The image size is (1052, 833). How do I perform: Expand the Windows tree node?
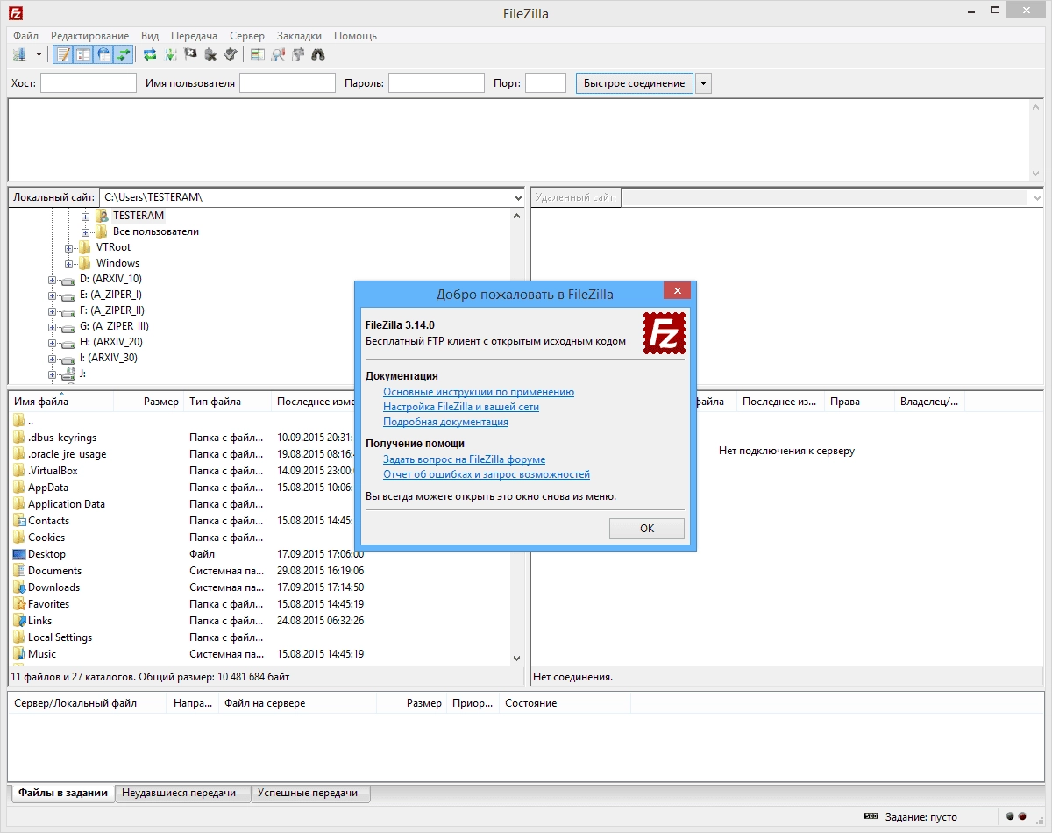[x=69, y=263]
